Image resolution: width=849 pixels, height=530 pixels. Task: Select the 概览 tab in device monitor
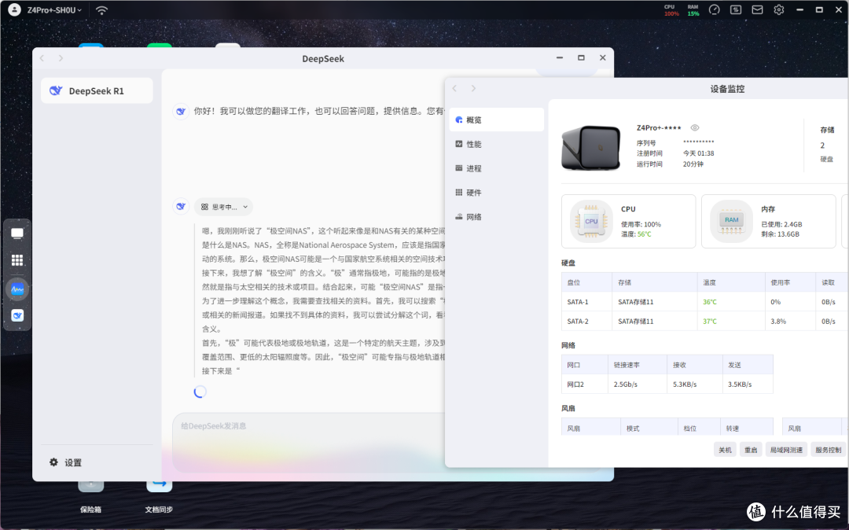[497, 120]
